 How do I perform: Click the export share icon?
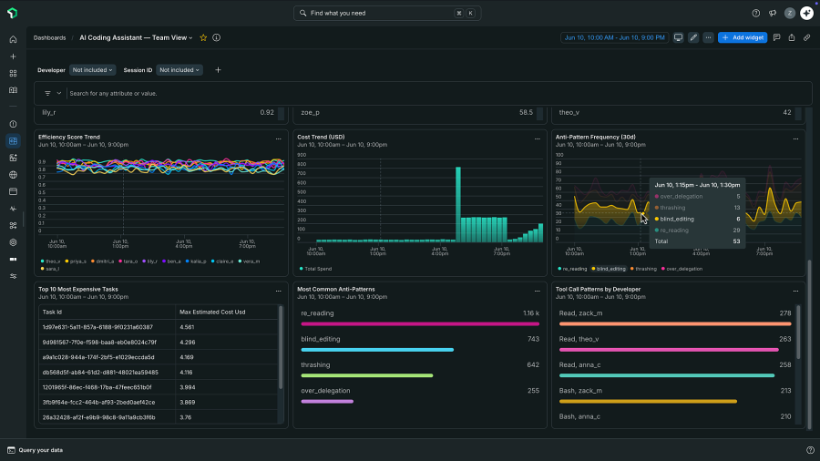tap(792, 37)
